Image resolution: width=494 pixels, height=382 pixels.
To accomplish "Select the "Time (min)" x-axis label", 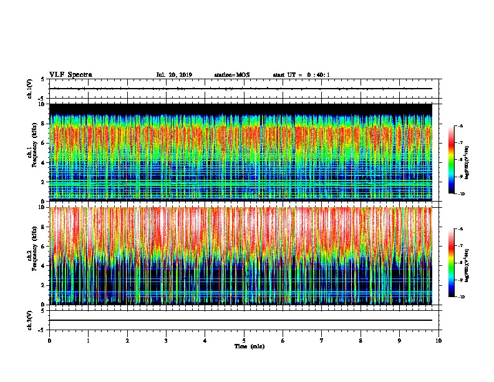I will 249,346.
